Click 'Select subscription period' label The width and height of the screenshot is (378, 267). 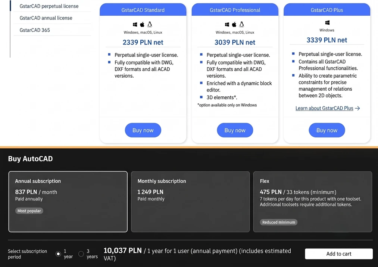[x=28, y=254]
